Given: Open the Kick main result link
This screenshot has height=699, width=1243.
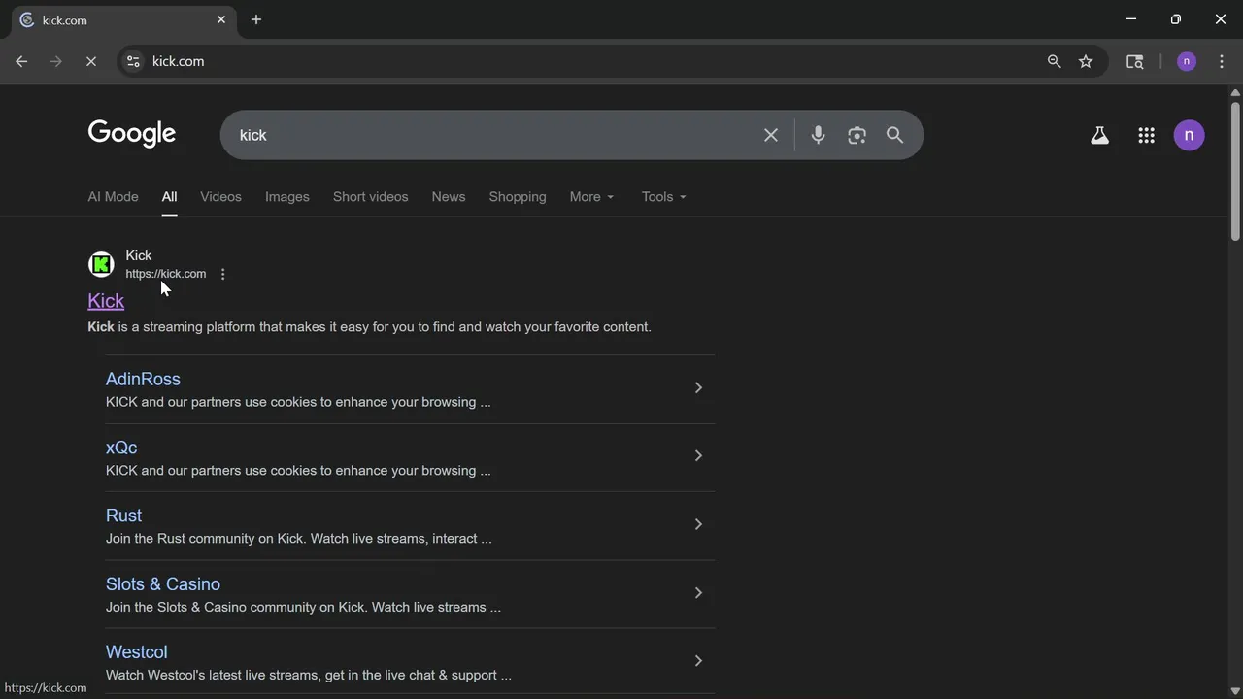Looking at the screenshot, I should coord(106,301).
